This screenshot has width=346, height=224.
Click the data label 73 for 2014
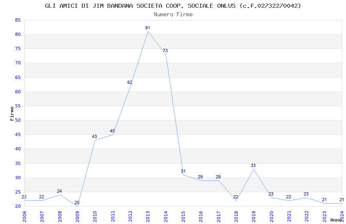pyautogui.click(x=165, y=51)
